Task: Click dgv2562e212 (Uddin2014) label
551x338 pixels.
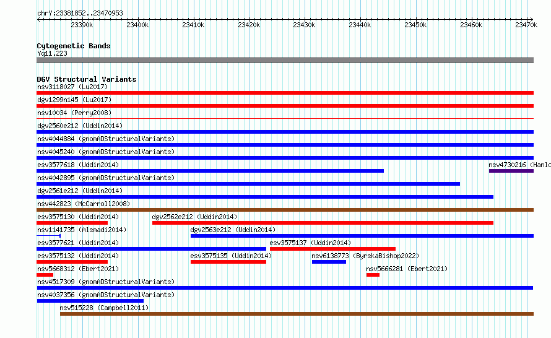Action: coord(194,217)
